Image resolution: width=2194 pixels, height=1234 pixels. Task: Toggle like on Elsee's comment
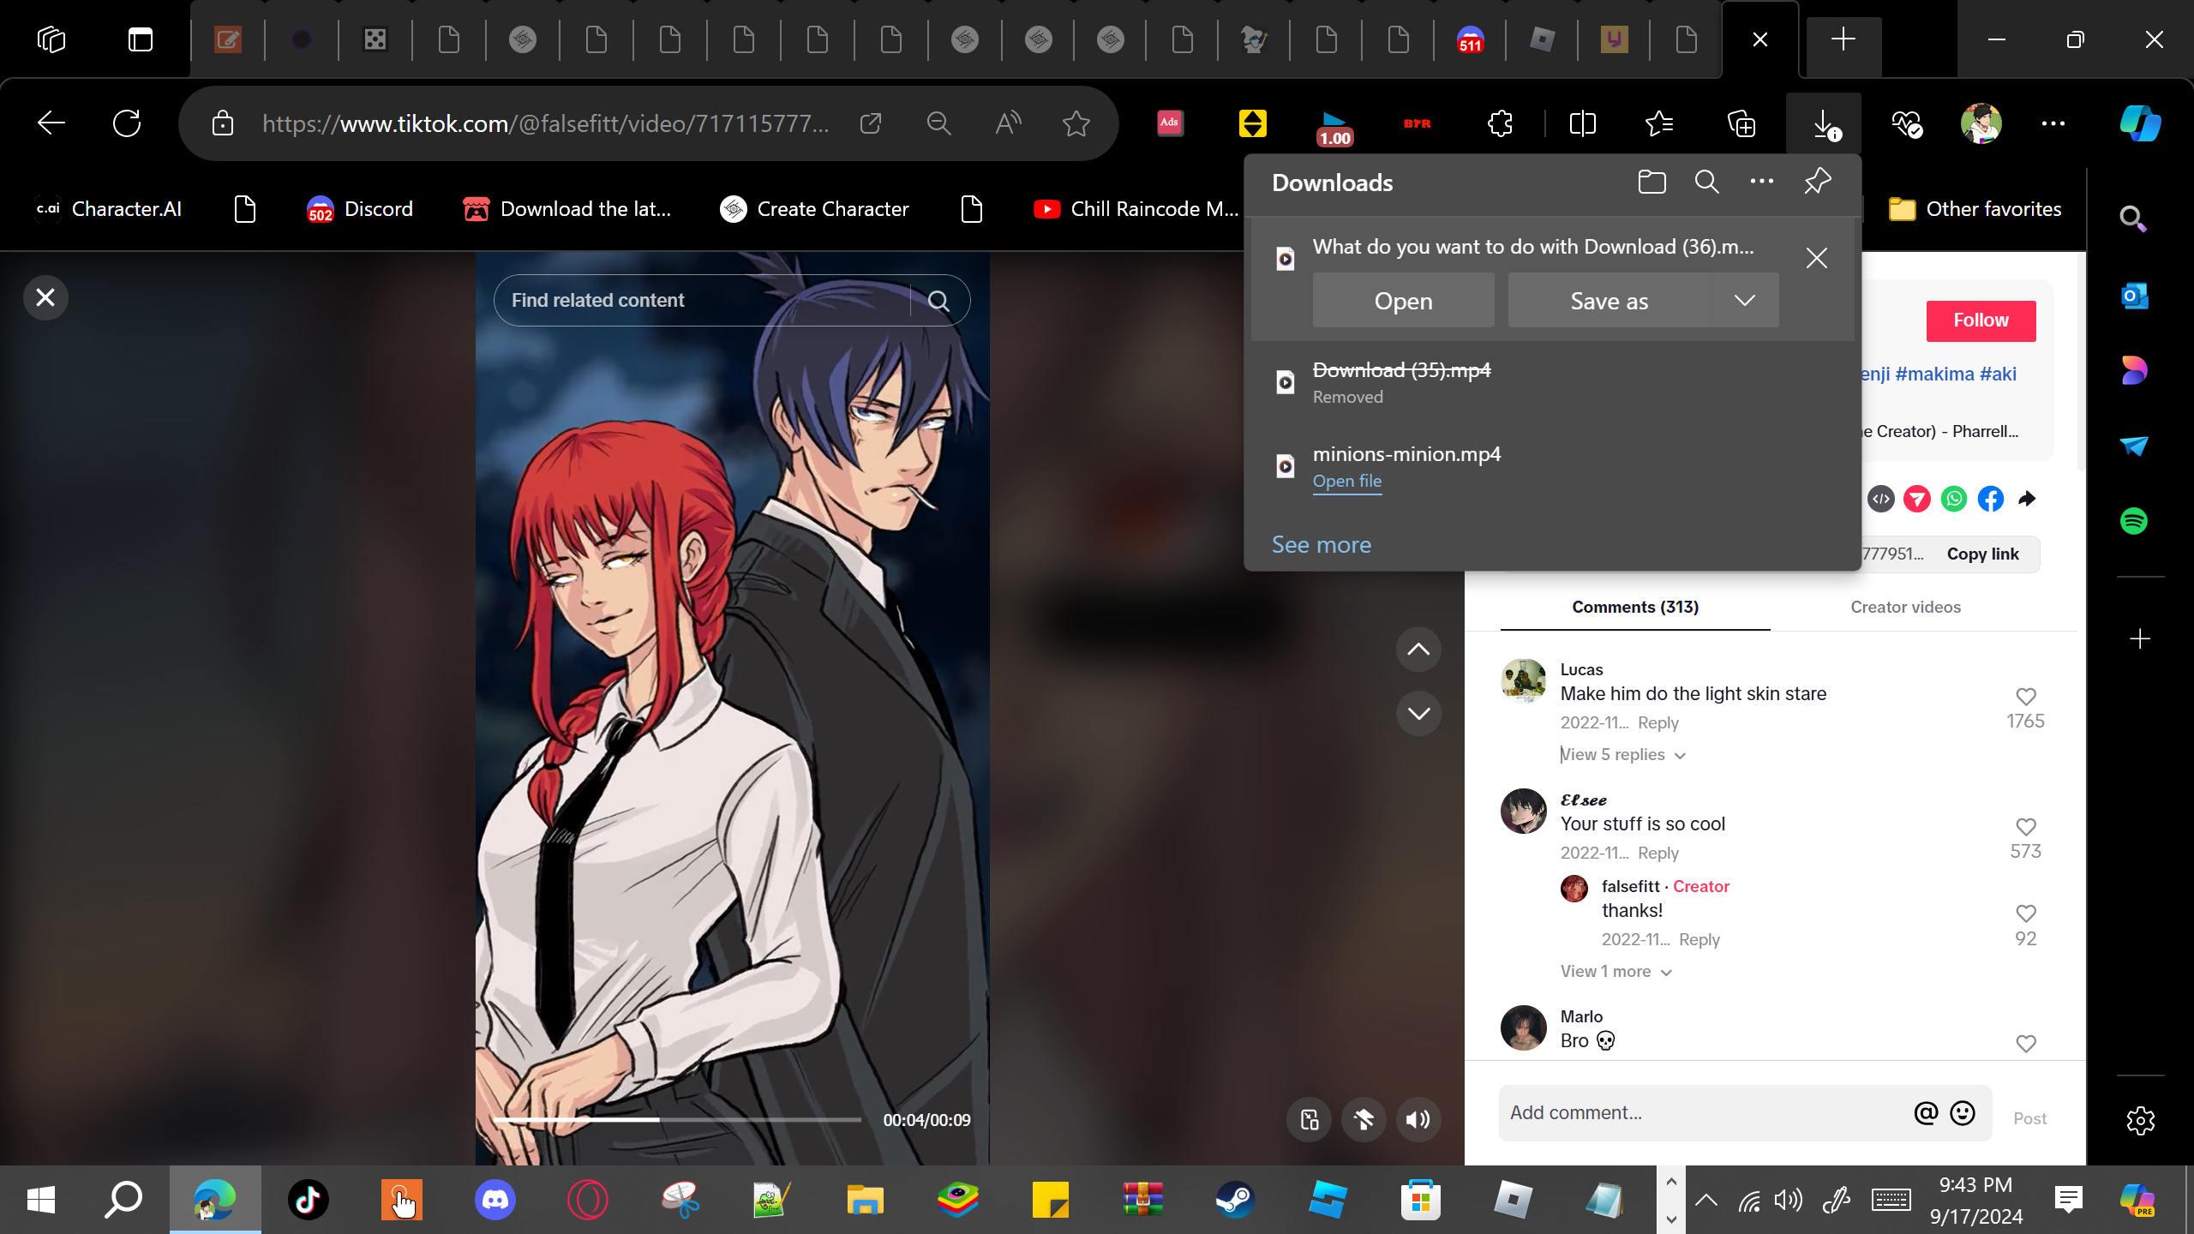[x=2025, y=827]
